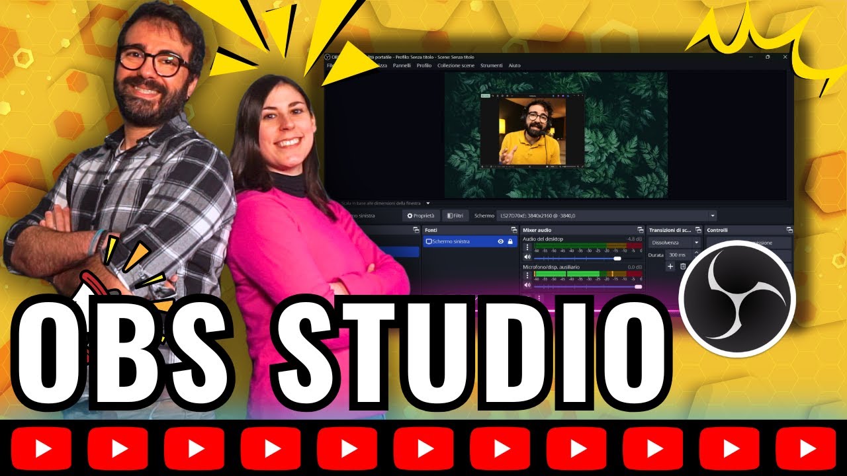The image size is (847, 476).
Task: Click the Microfono/disp. ausiliario label
Action: [551, 266]
